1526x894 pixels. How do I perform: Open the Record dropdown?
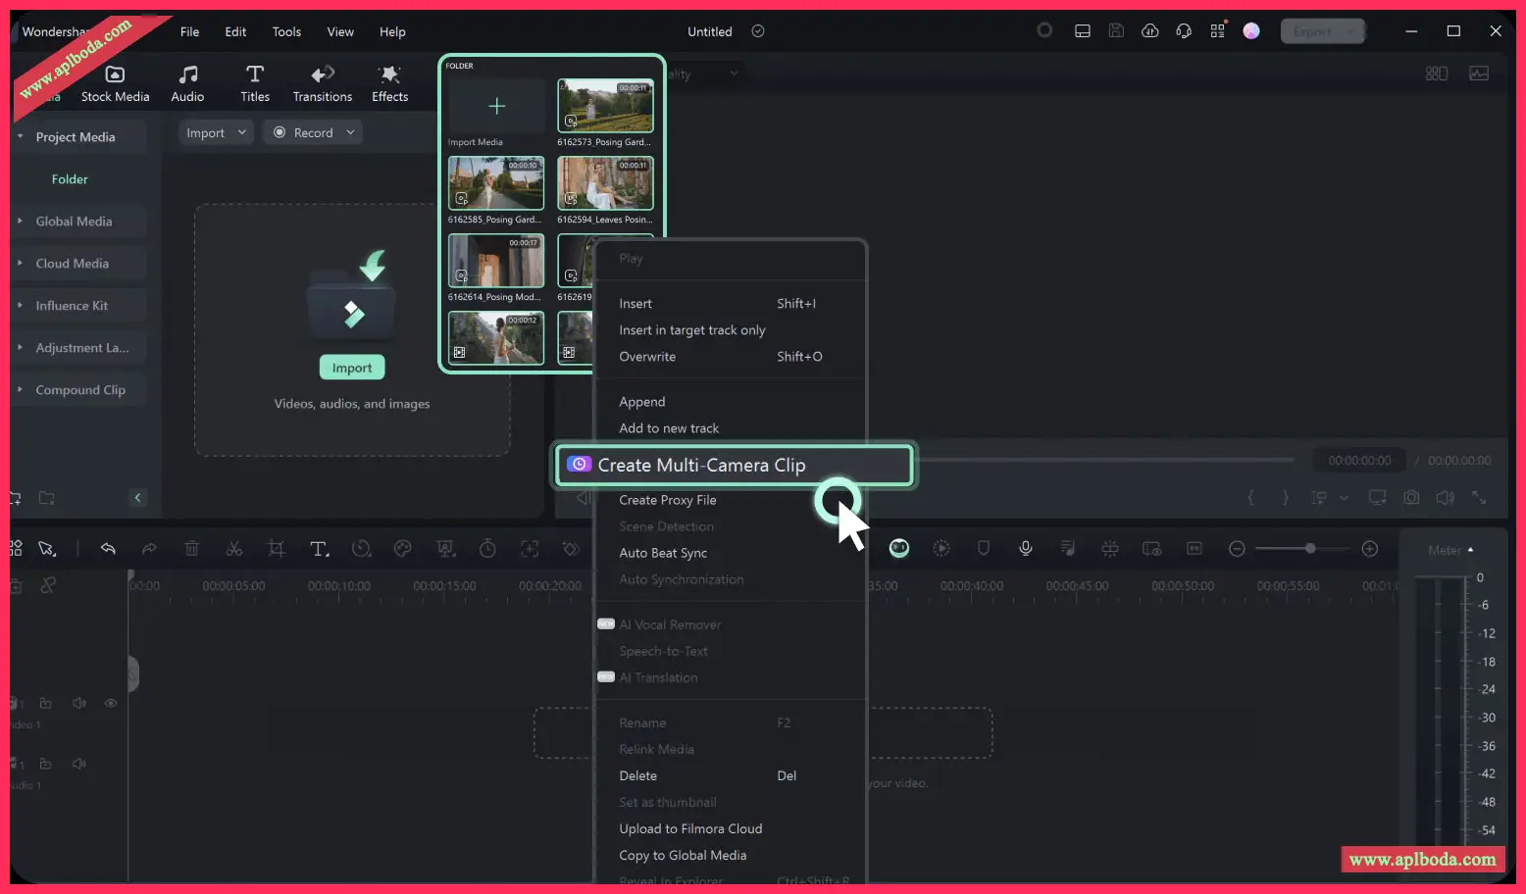314,132
